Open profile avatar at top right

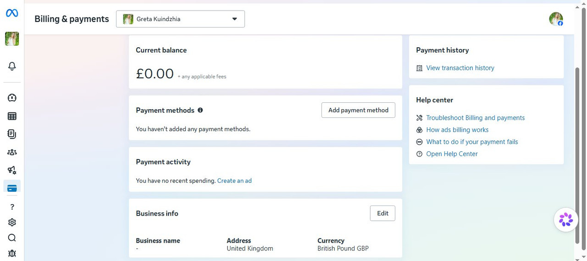[x=556, y=19]
